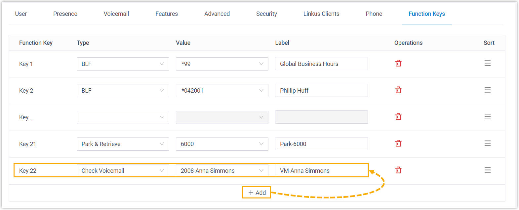Click the Phillip Huff label input
The width and height of the screenshot is (519, 210).
(321, 91)
